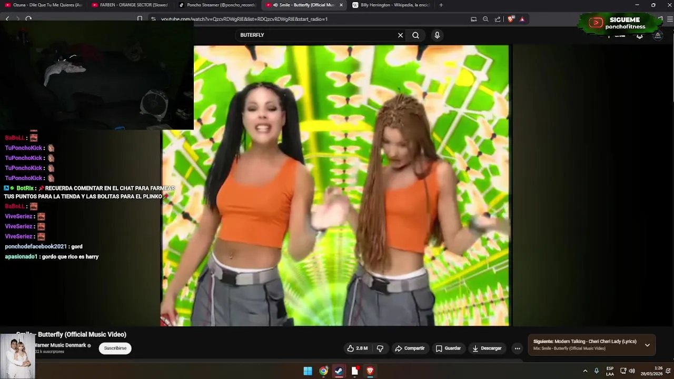Click the cast/screen icon in address bar
This screenshot has height=379, width=674.
473,19
